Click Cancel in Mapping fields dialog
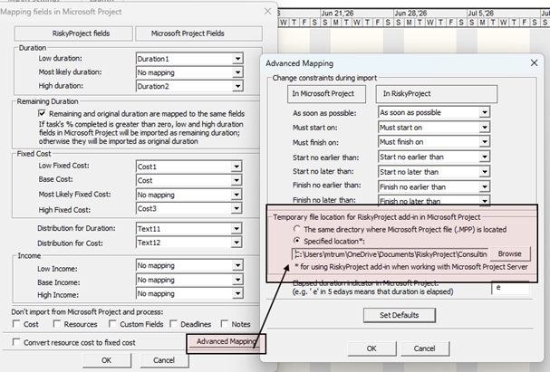 tap(164, 360)
